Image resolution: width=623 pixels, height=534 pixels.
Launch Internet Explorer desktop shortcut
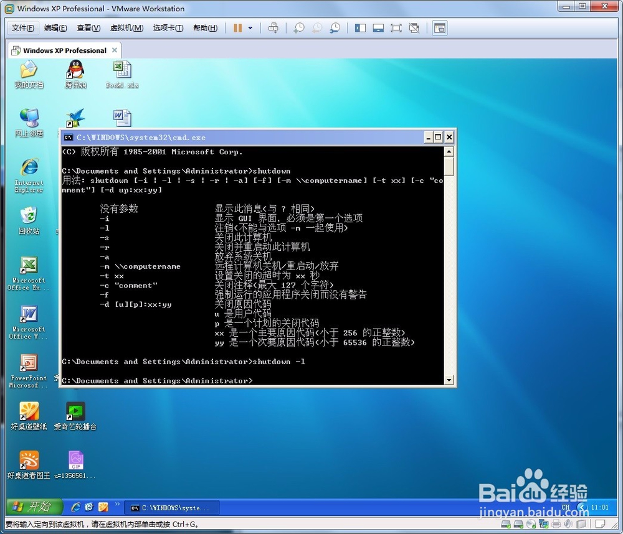click(29, 176)
